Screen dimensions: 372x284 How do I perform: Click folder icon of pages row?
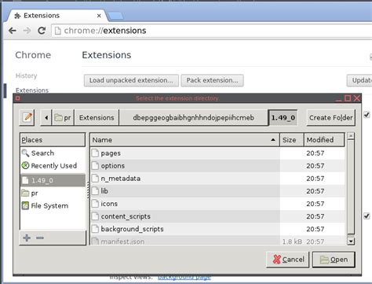[95, 153]
